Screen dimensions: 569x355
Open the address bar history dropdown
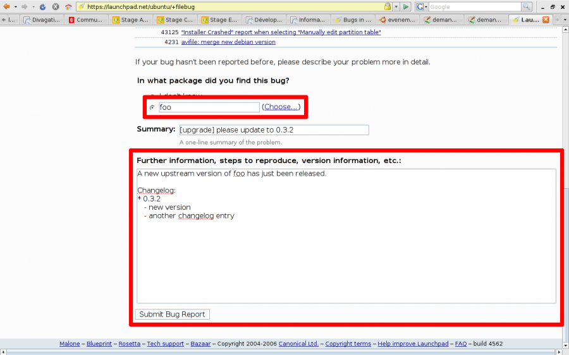click(x=396, y=6)
